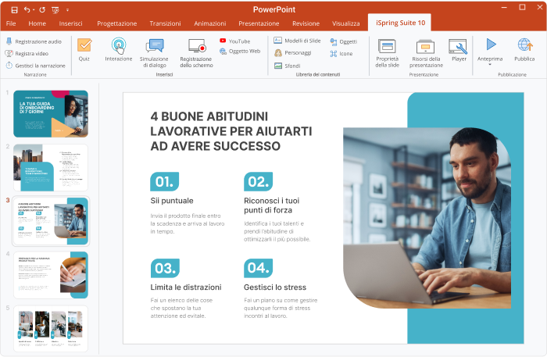Select slide 3 thumbnail in the panel
The image size is (547, 357).
[x=51, y=221]
